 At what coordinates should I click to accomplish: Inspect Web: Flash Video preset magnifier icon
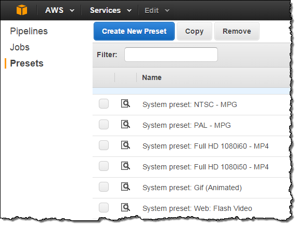[125, 208]
